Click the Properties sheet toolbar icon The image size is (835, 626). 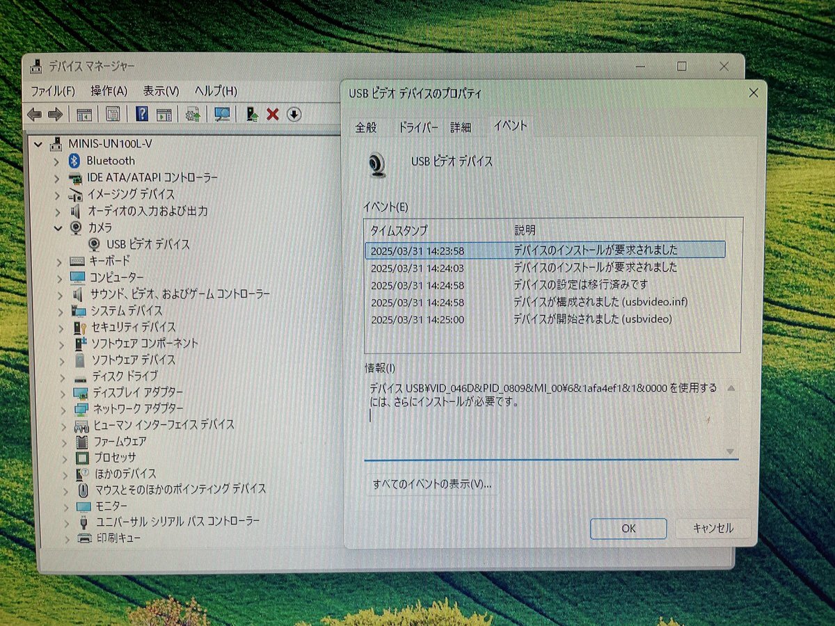pyautogui.click(x=113, y=115)
